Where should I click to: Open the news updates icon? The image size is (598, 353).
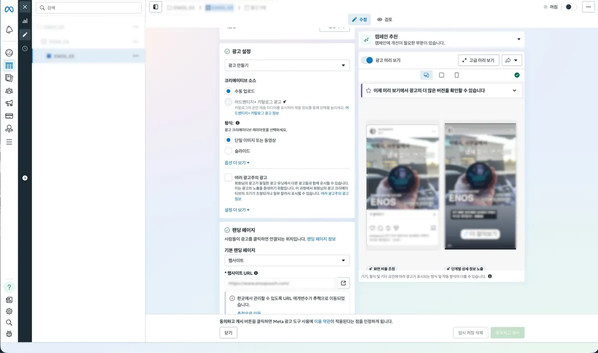click(9, 300)
